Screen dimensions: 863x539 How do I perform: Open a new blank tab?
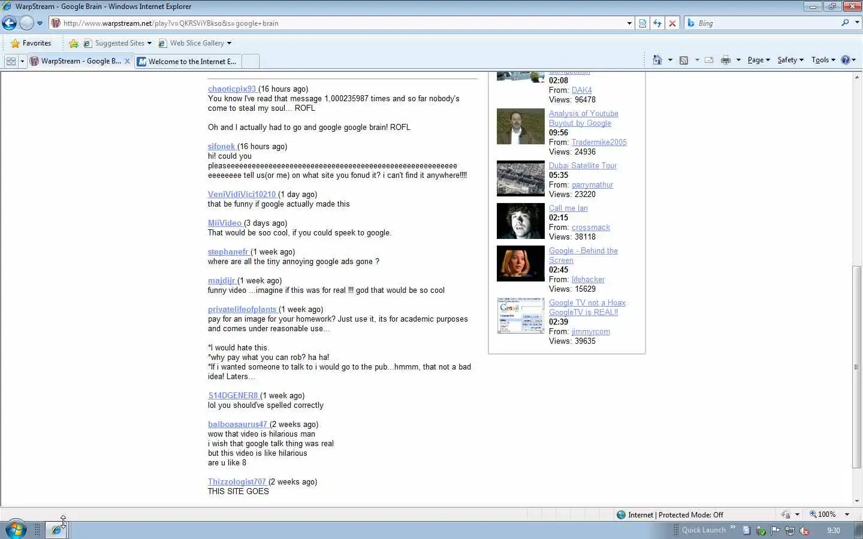point(251,61)
